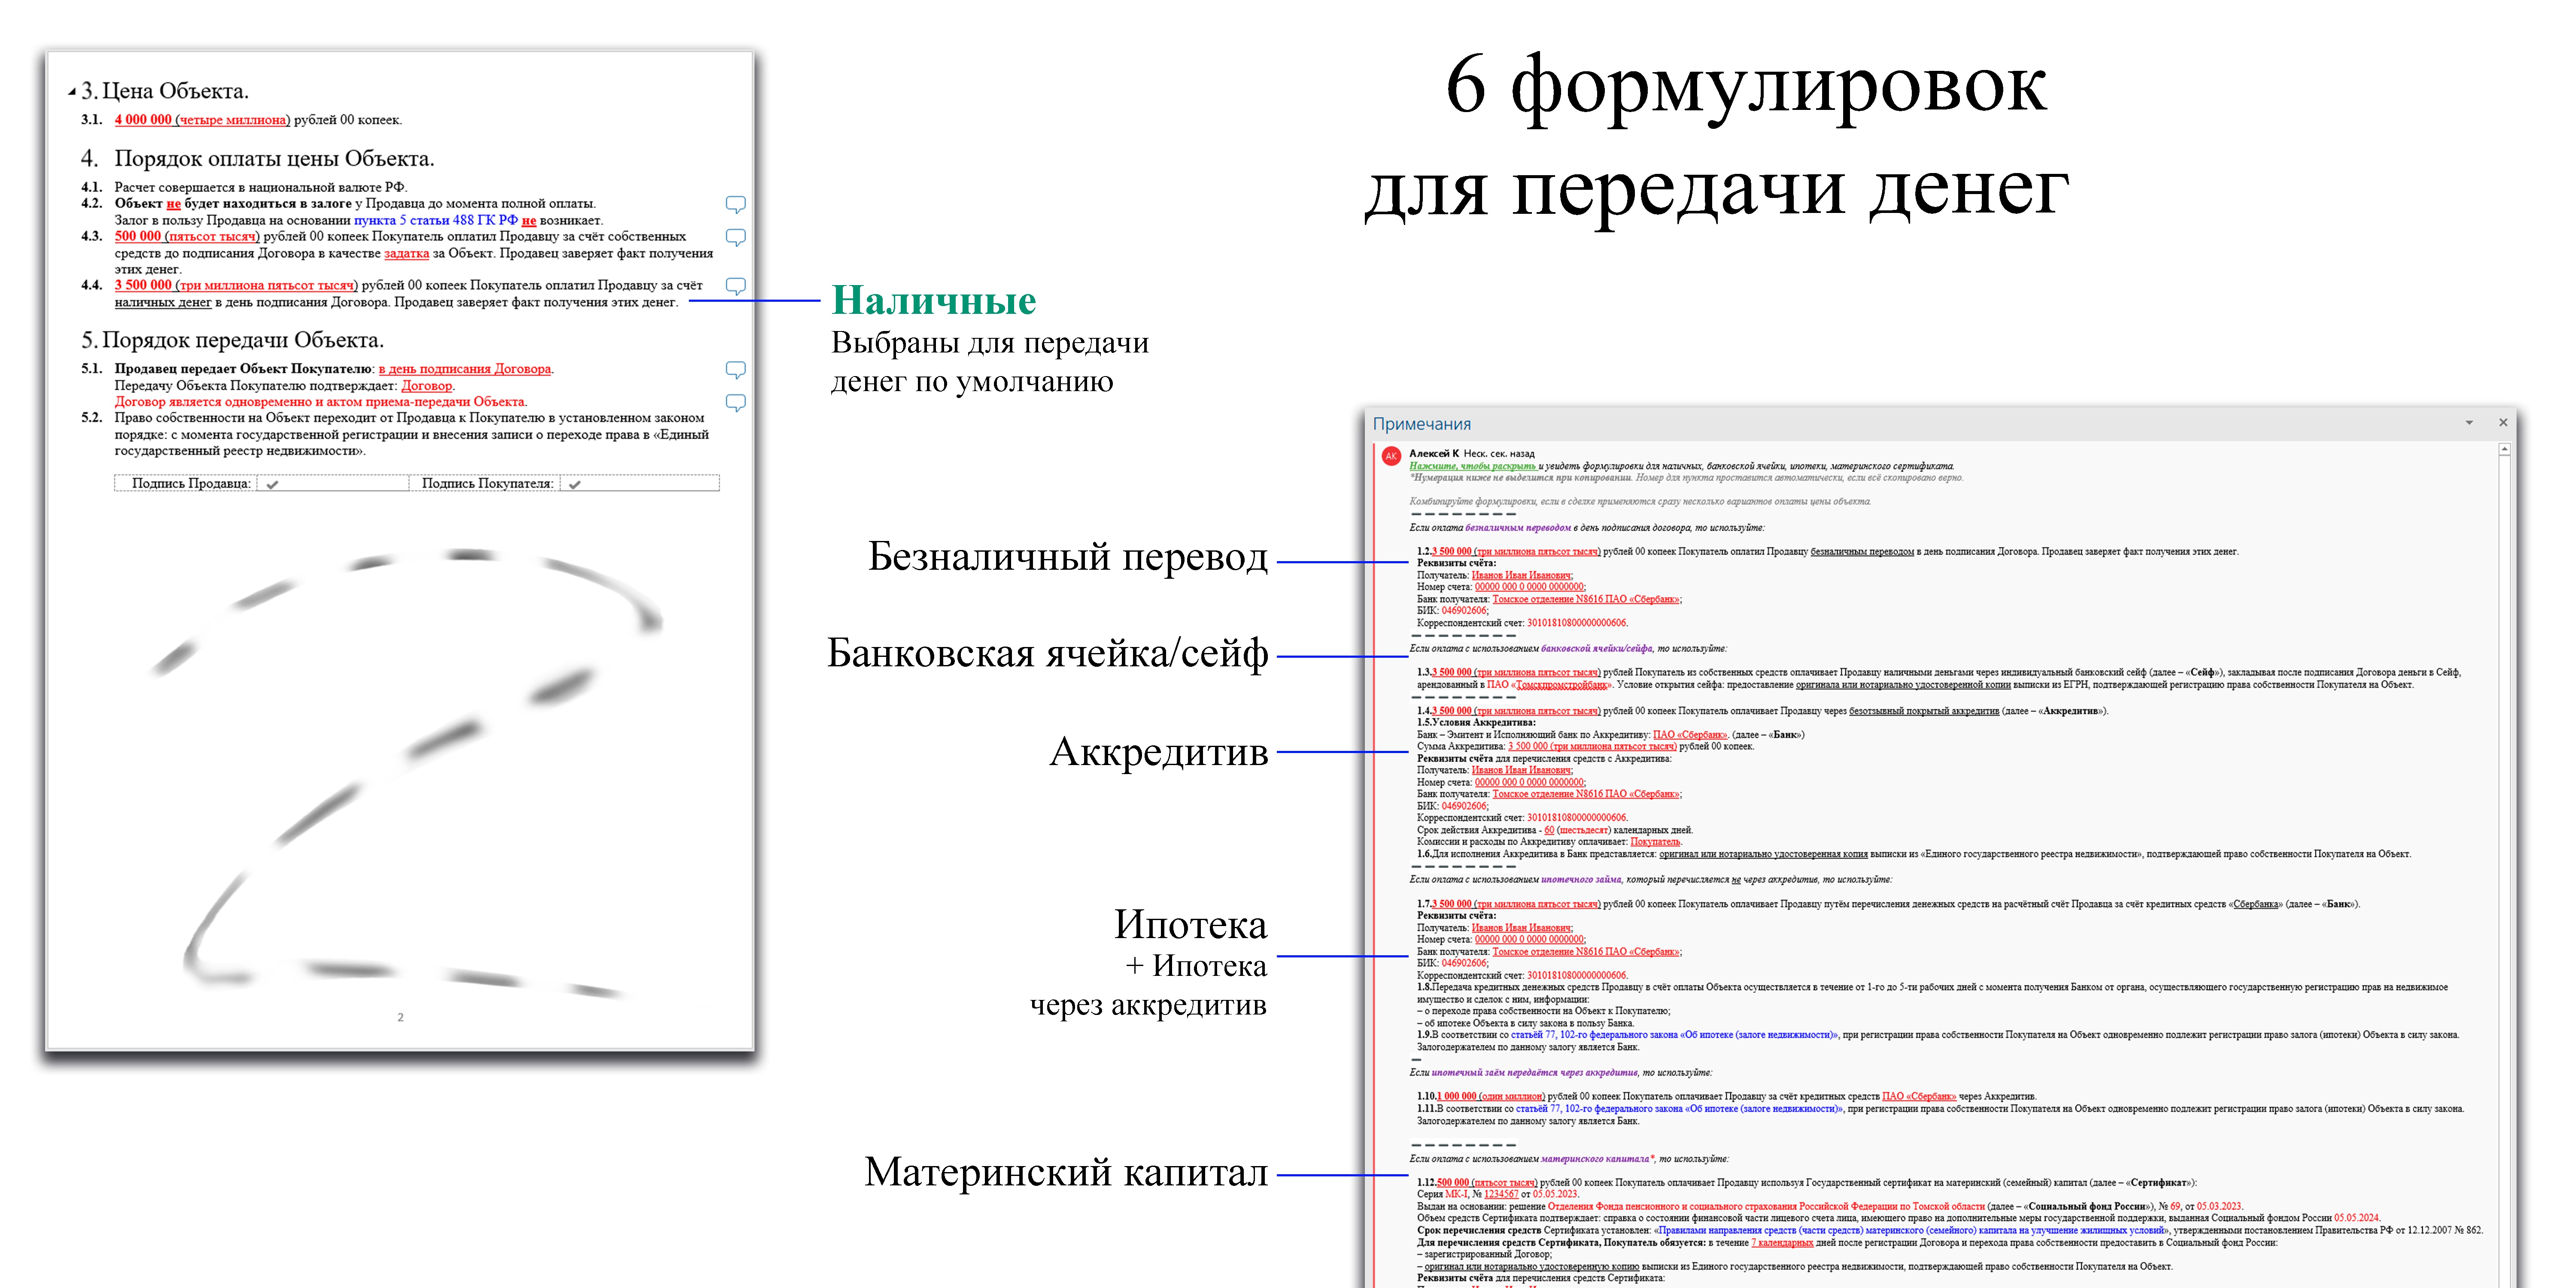The width and height of the screenshot is (2576, 1288).
Task: Click the red word 'задатка' in clause 4.3
Action: 406,253
